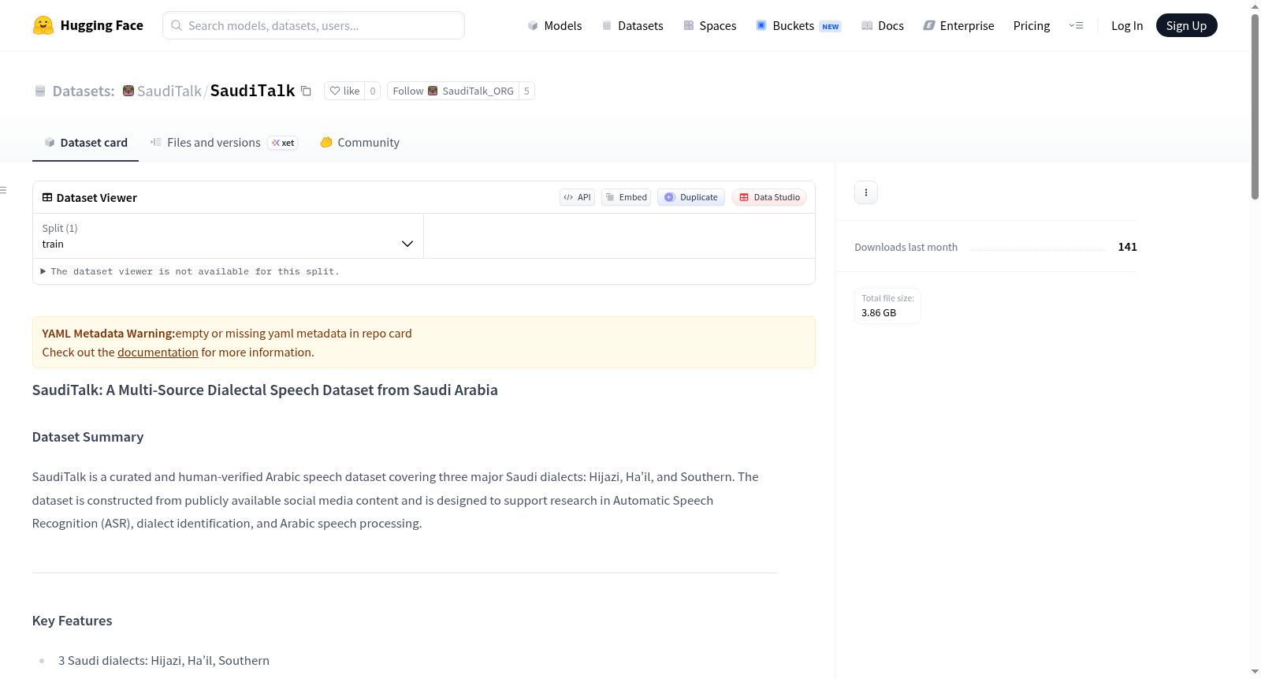Open the Docs page
Image resolution: width=1261 pixels, height=679 pixels.
point(883,25)
